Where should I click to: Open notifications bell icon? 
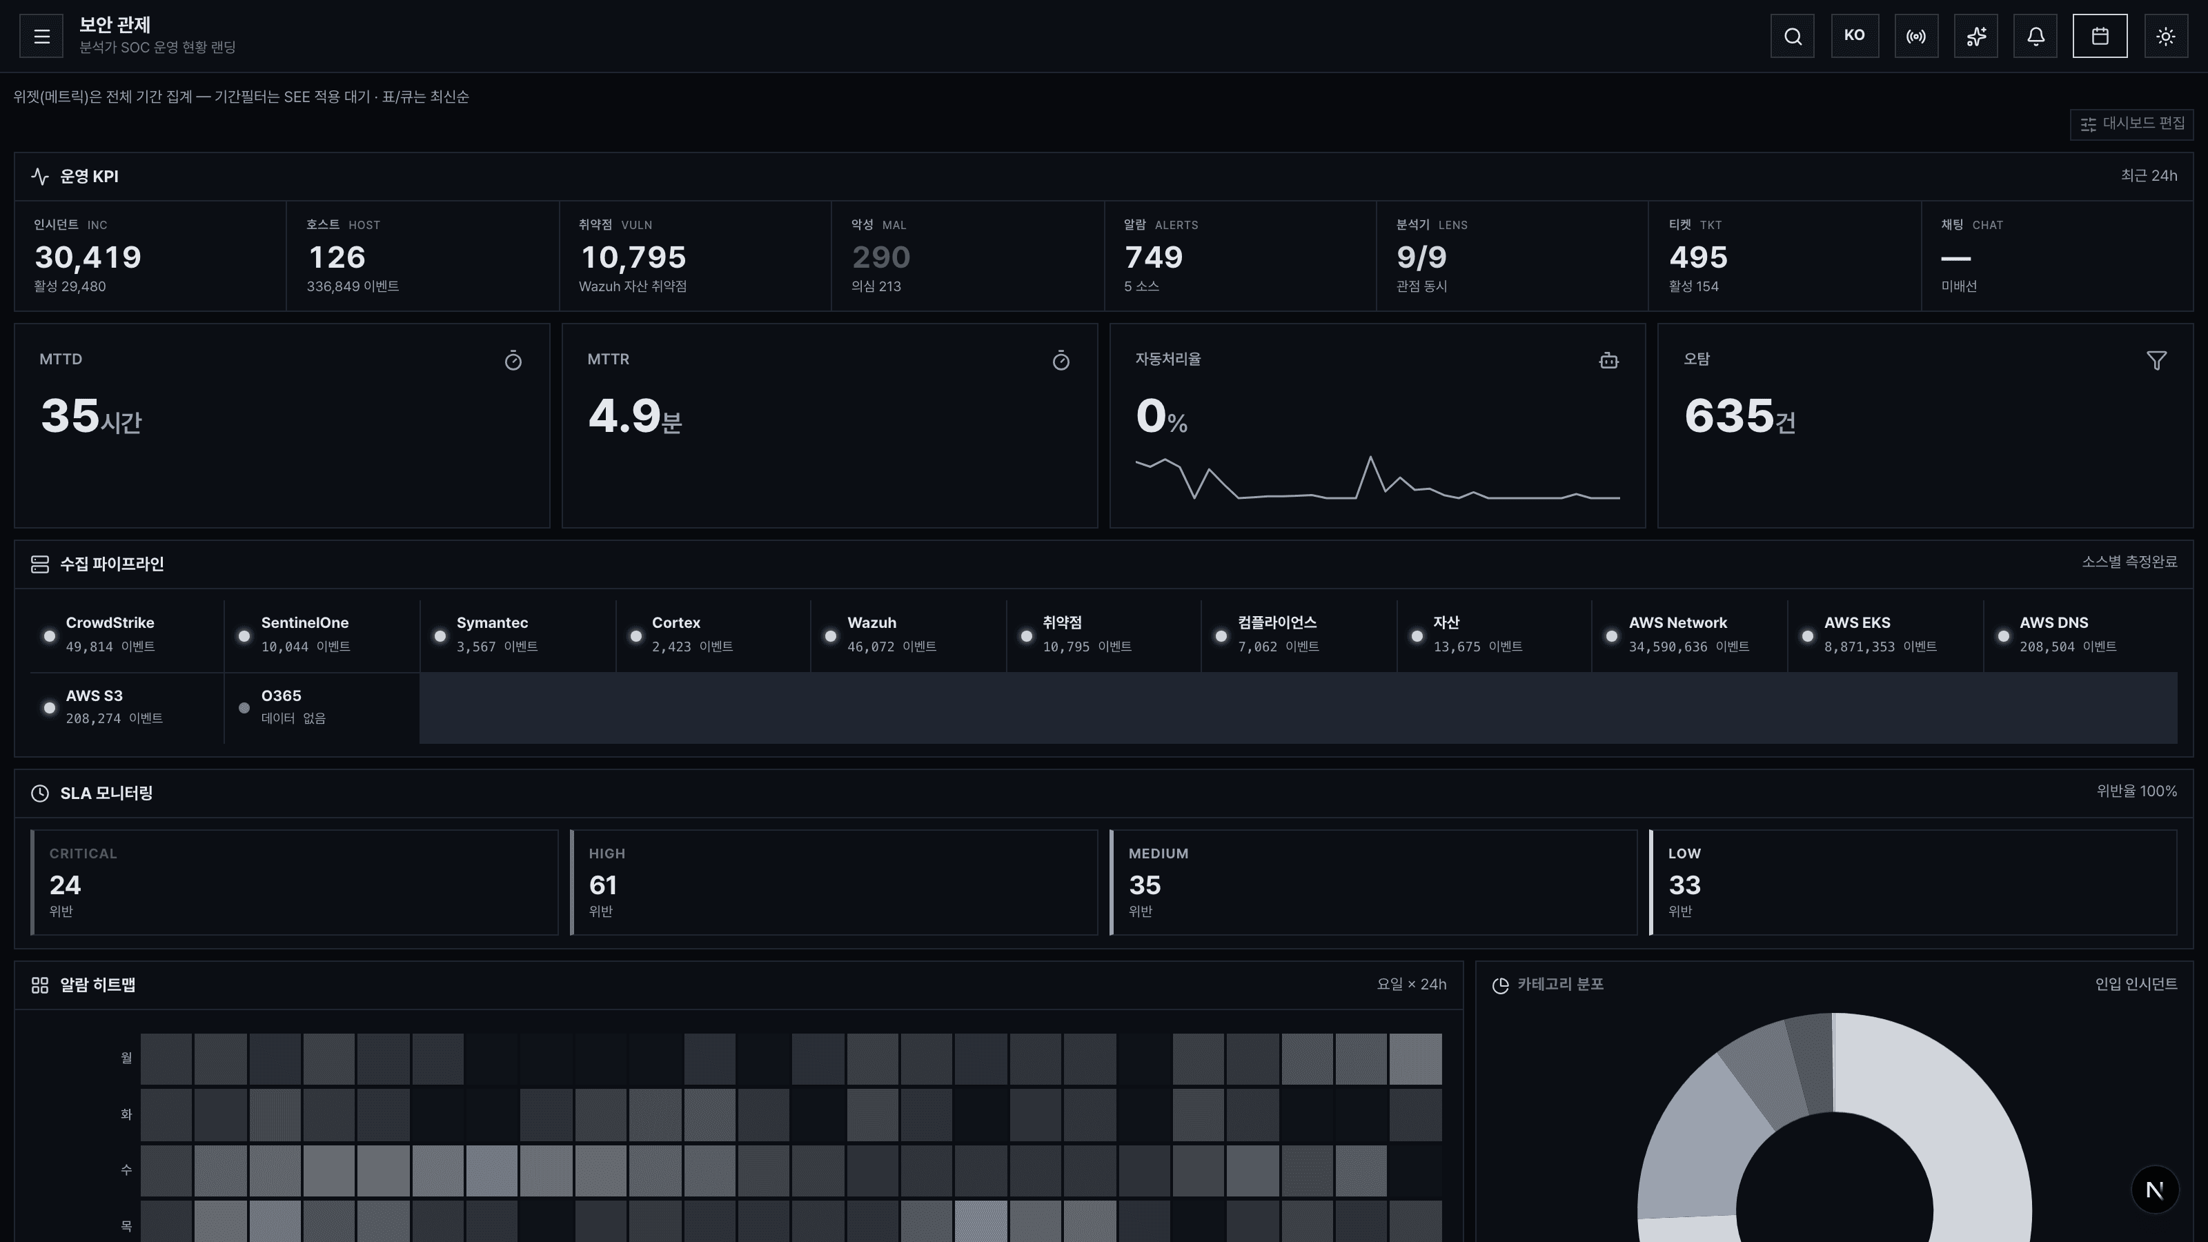[2035, 36]
